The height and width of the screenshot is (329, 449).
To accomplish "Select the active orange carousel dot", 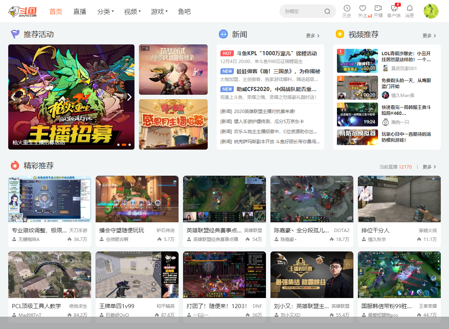I will 124,144.
